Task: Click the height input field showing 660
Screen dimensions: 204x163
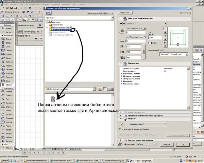Action: (x=134, y=58)
